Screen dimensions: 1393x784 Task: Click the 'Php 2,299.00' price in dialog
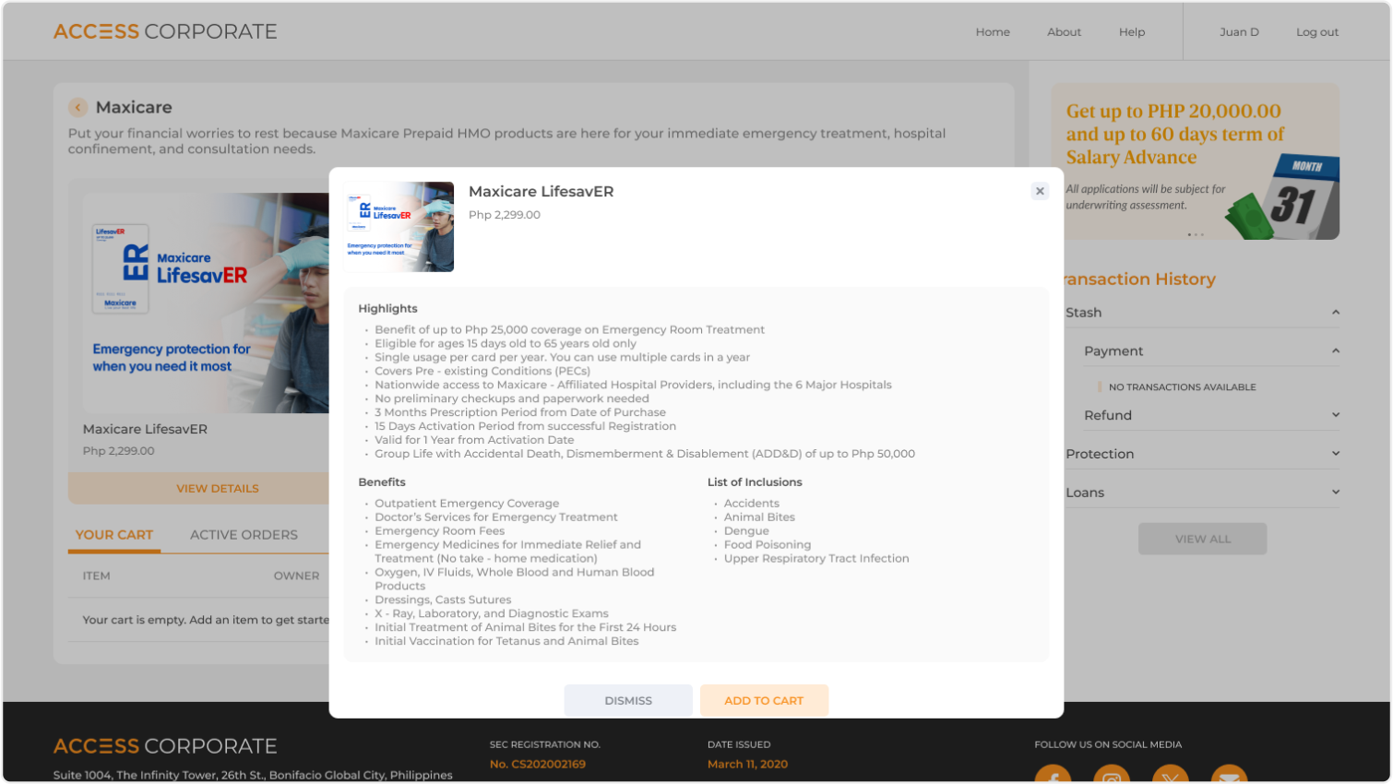[x=505, y=215]
